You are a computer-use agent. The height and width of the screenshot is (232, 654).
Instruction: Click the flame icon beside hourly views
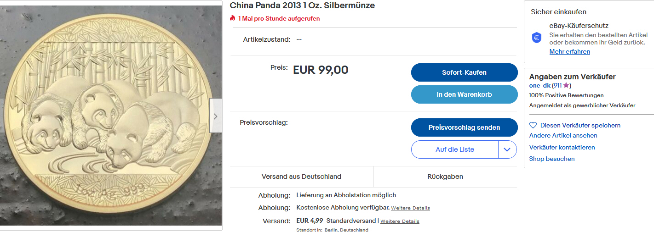(x=232, y=18)
